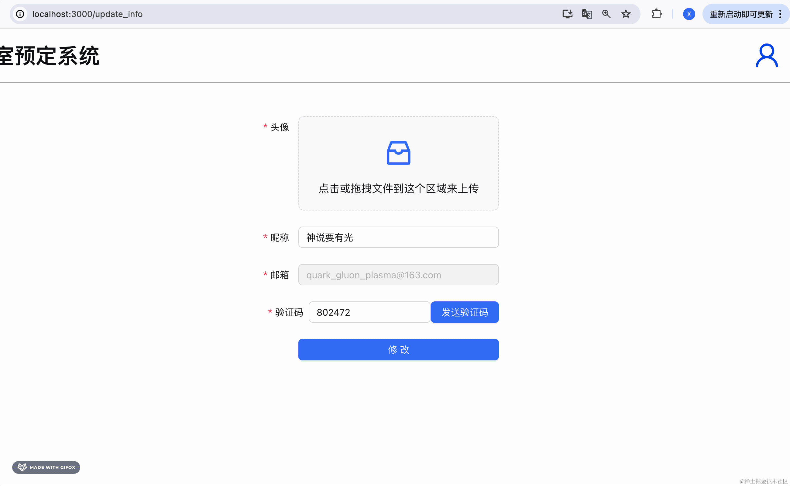Open site information icon in address bar
Screen dimensions: 790x486
point(20,14)
